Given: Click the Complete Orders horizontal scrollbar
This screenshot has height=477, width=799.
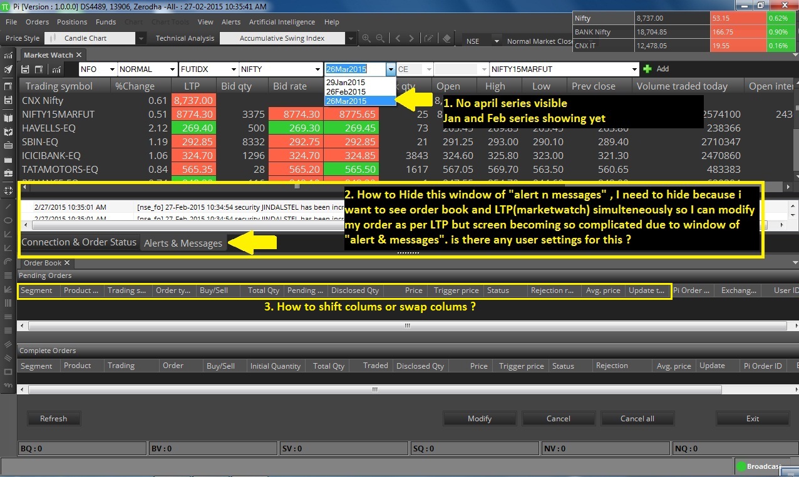Looking at the screenshot, I should pos(374,389).
